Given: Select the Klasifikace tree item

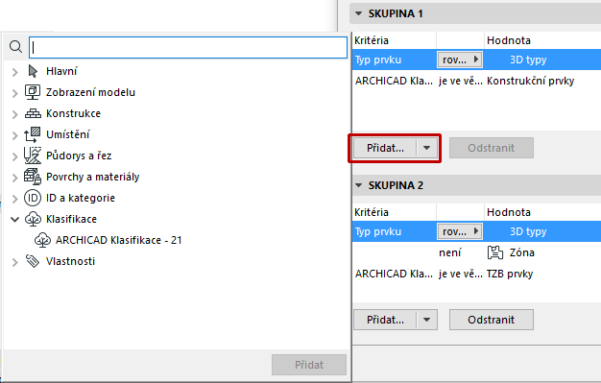Looking at the screenshot, I should point(72,219).
